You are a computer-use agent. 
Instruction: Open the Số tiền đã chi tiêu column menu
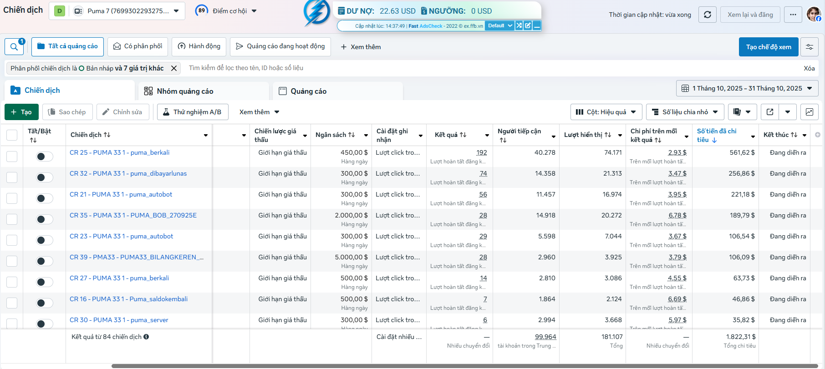pos(753,136)
